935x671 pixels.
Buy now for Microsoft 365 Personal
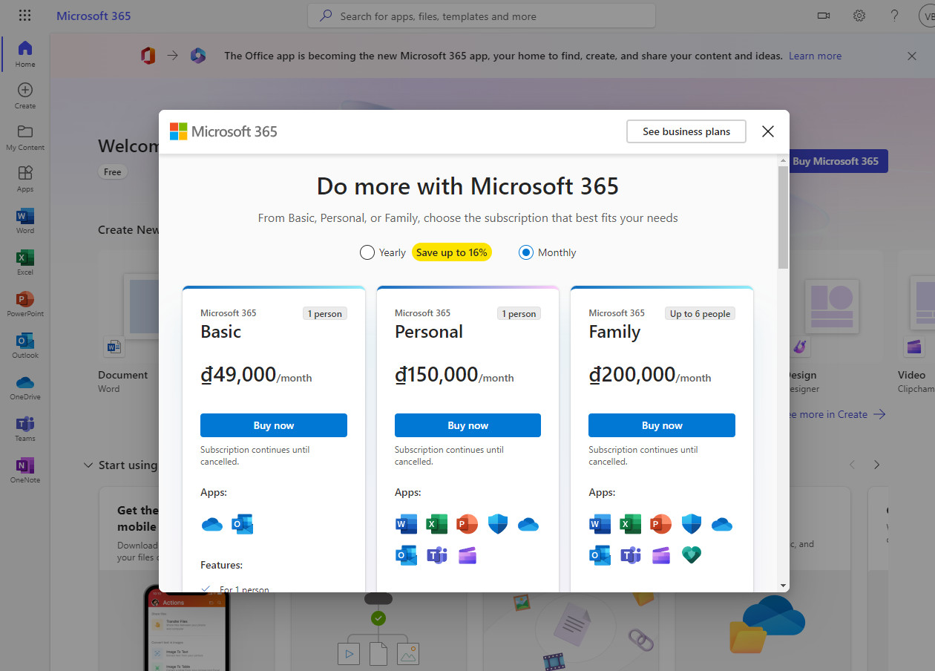(x=467, y=425)
